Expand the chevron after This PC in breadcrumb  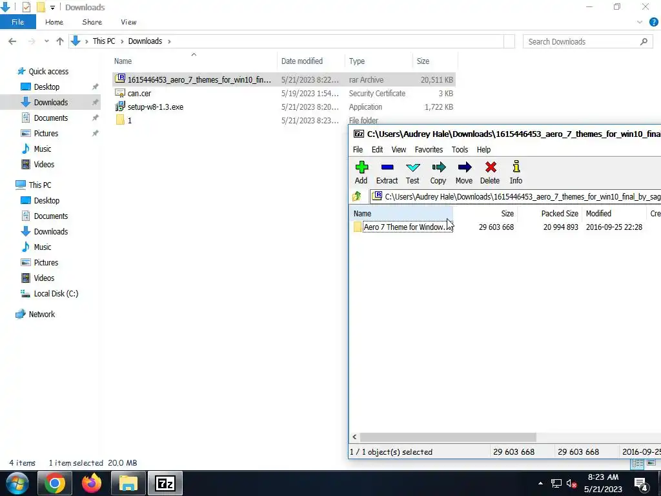[122, 41]
